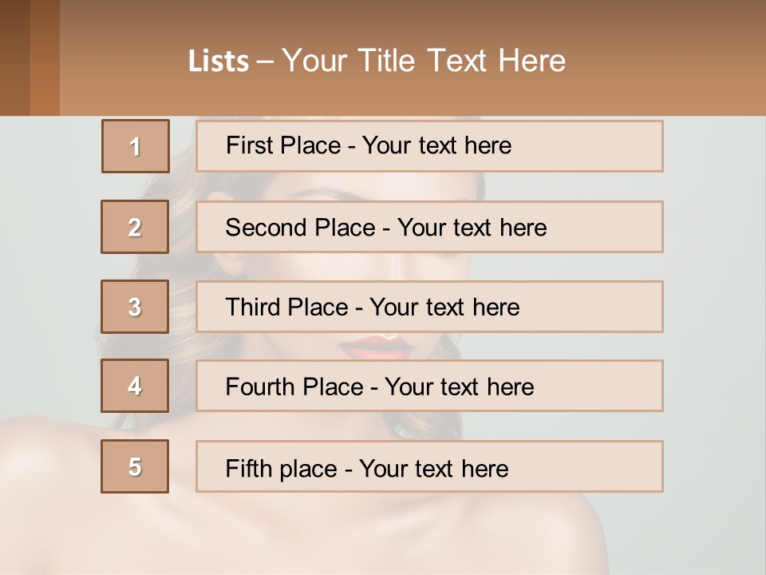This screenshot has width=766, height=575.
Task: Click the bare shoulder in the lower-left photo area
Action: (48, 479)
